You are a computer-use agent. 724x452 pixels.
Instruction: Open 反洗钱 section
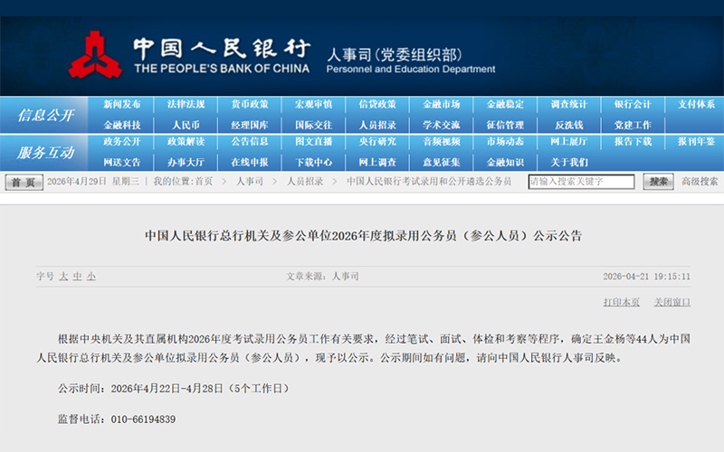[569, 126]
